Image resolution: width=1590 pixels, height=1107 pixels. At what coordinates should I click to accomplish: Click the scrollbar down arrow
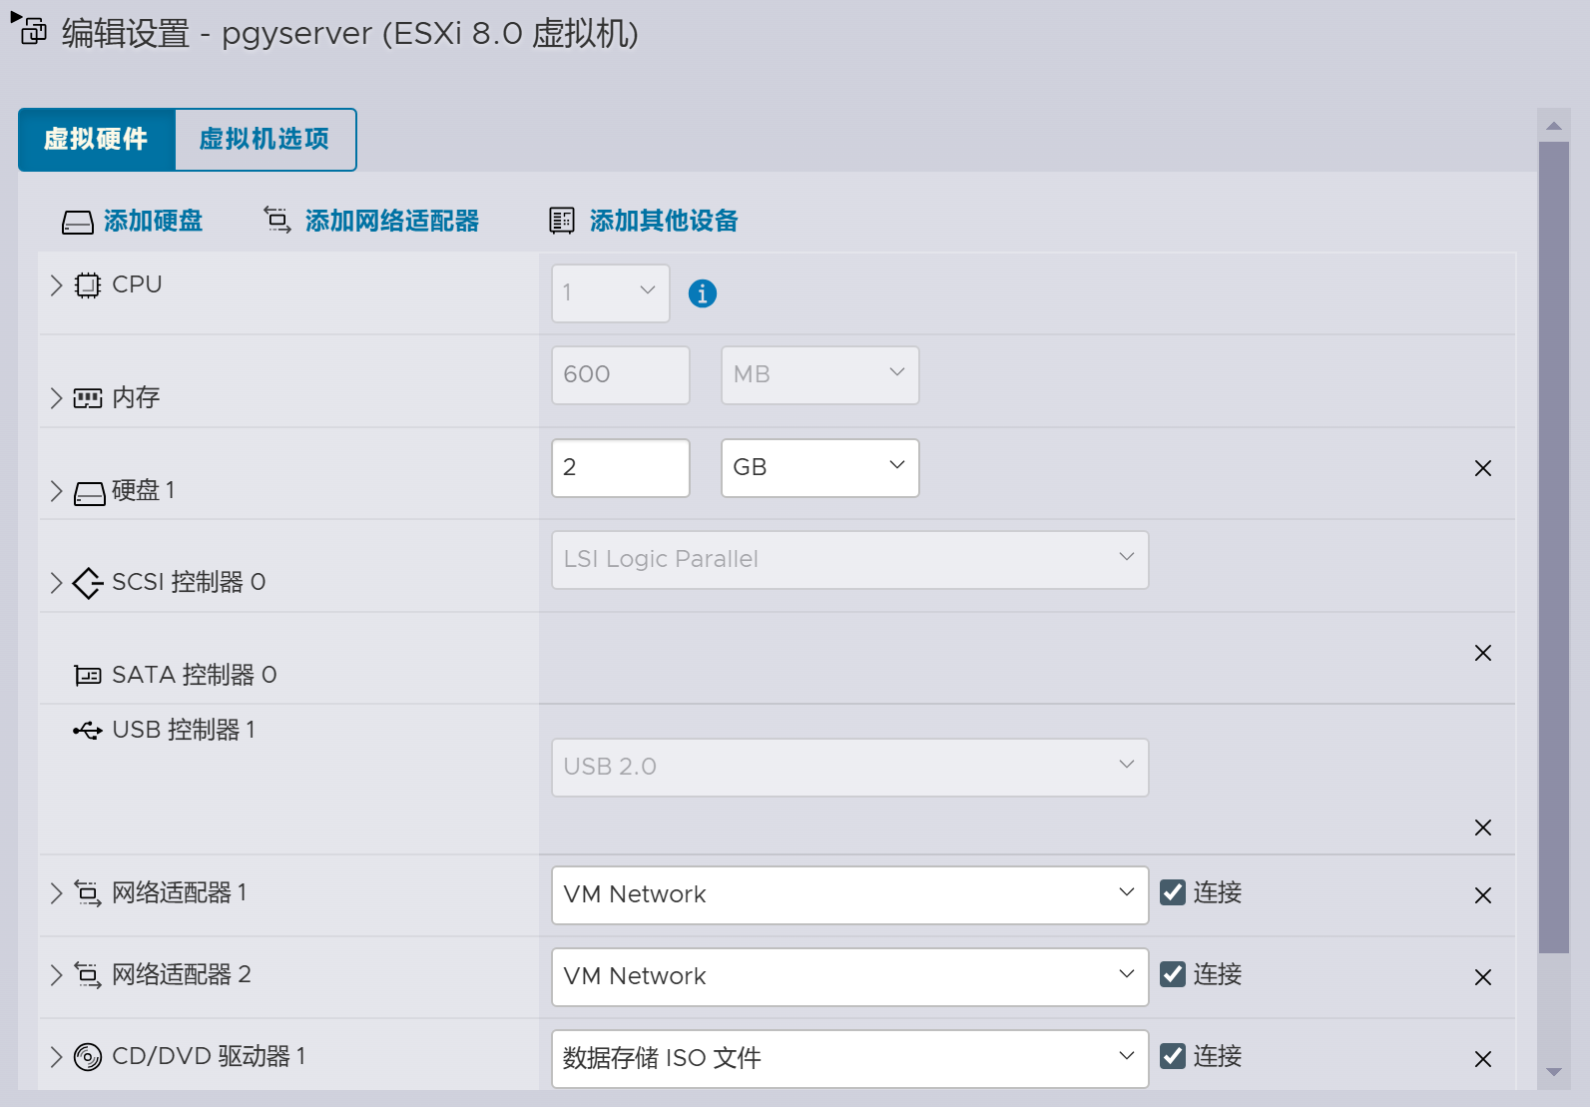click(x=1553, y=1072)
